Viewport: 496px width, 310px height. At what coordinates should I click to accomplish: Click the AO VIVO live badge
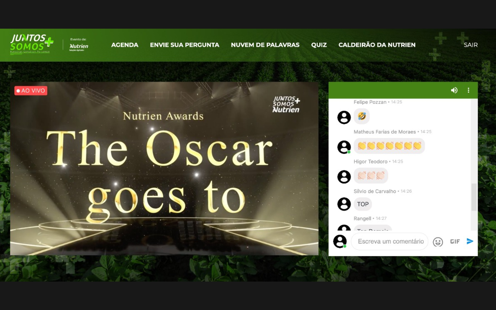31,91
